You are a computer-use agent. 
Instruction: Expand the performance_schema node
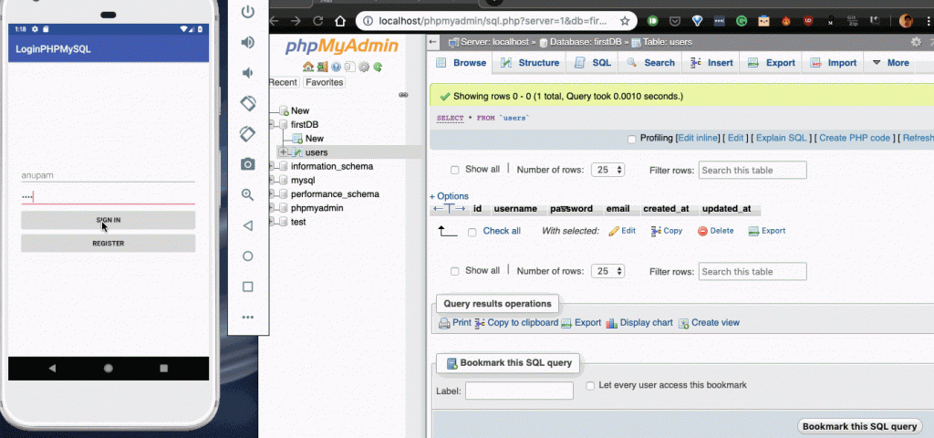click(272, 193)
